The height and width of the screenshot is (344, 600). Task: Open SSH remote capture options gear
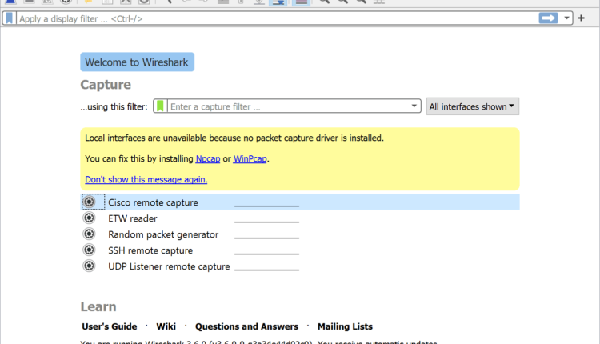[89, 250]
